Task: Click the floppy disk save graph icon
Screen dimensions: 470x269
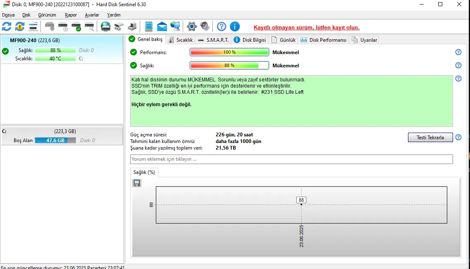Action: click(137, 183)
